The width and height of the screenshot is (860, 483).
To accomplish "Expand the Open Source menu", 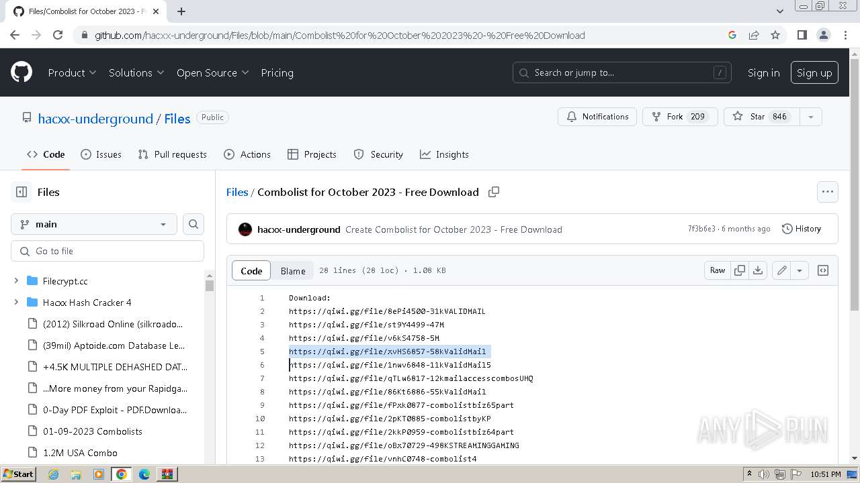I will tap(212, 72).
